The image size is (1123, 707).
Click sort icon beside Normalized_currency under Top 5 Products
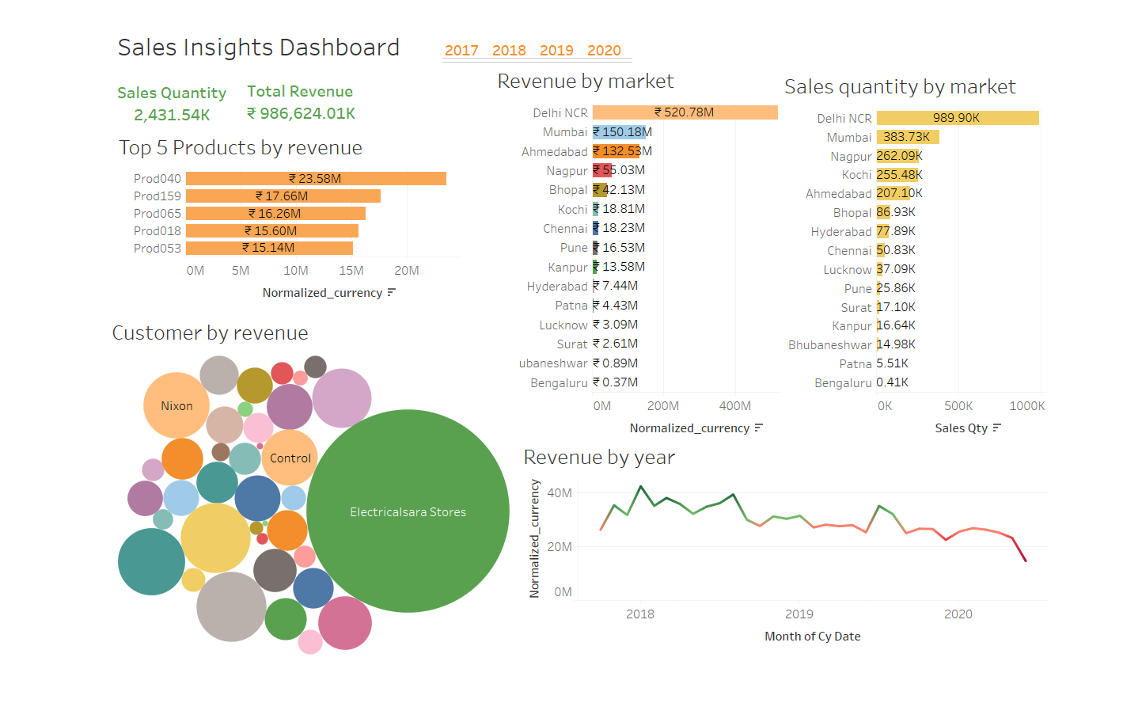[x=389, y=292]
